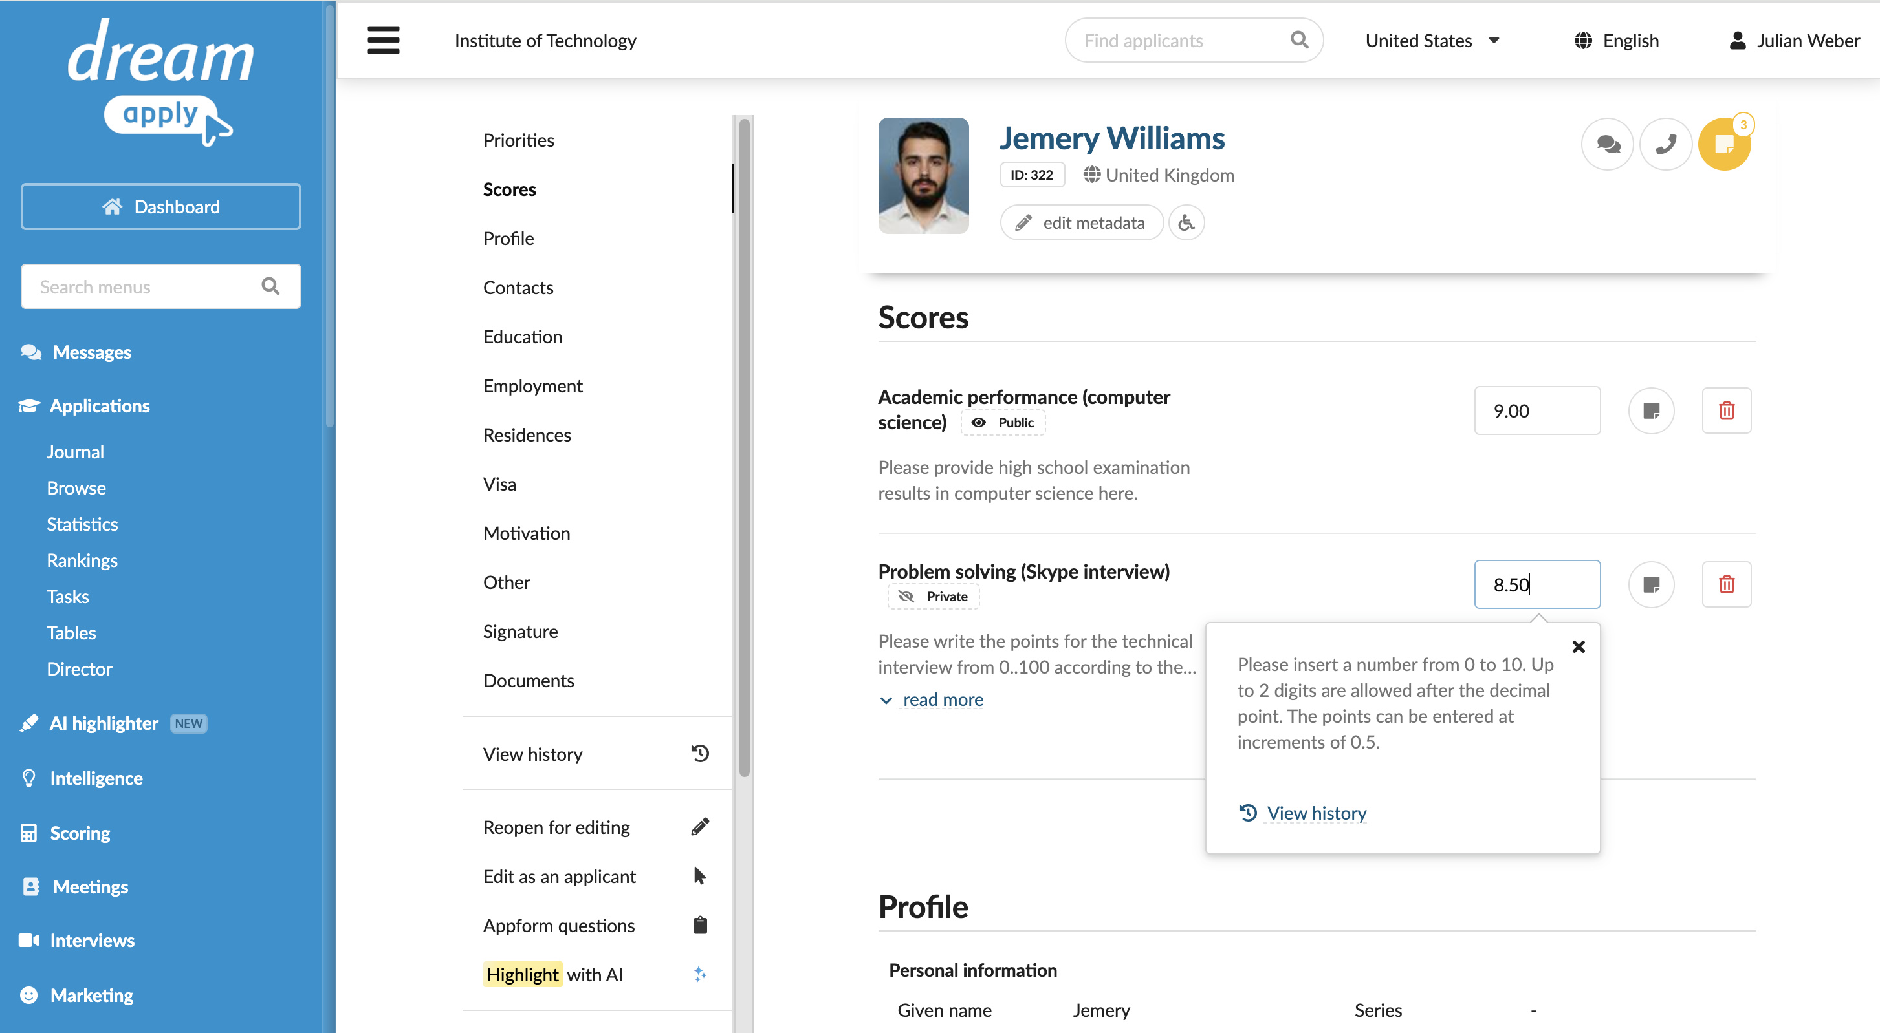Click the search magnifier in Find applicants
Image resolution: width=1880 pixels, height=1033 pixels.
point(1299,40)
